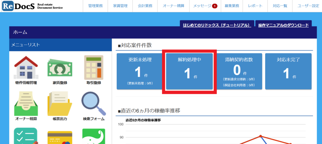Click the red chart line peak point
Screen dimensions: 322x144
pyautogui.click(x=260, y=136)
